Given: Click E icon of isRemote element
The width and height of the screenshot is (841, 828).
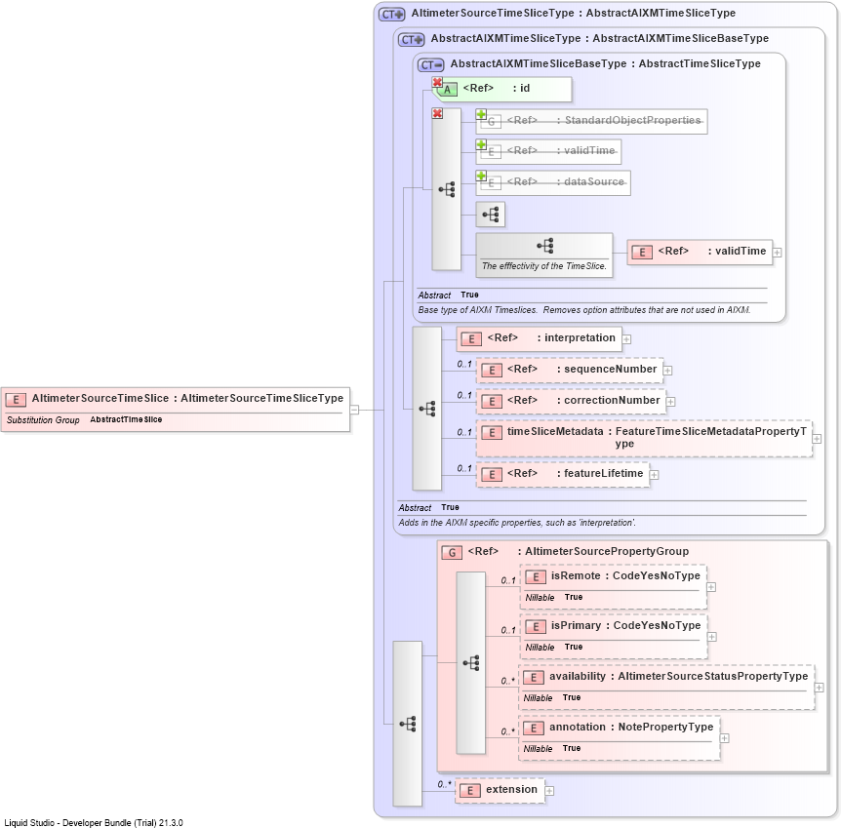Looking at the screenshot, I should [x=535, y=577].
